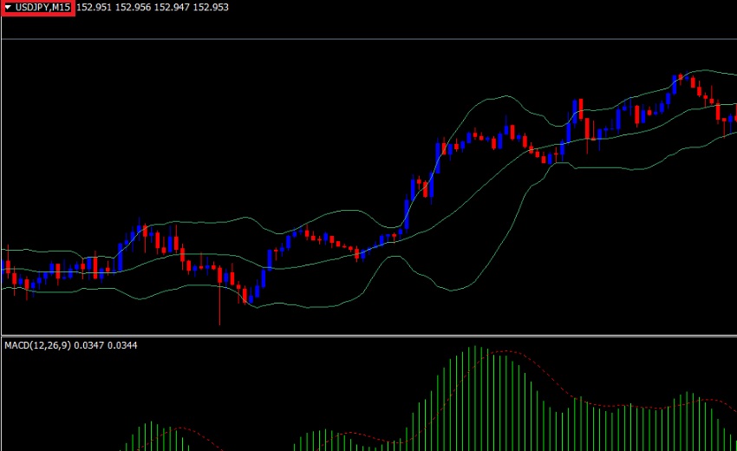
Task: Select the USDJPY,M15 symbol label
Action: tap(43, 8)
